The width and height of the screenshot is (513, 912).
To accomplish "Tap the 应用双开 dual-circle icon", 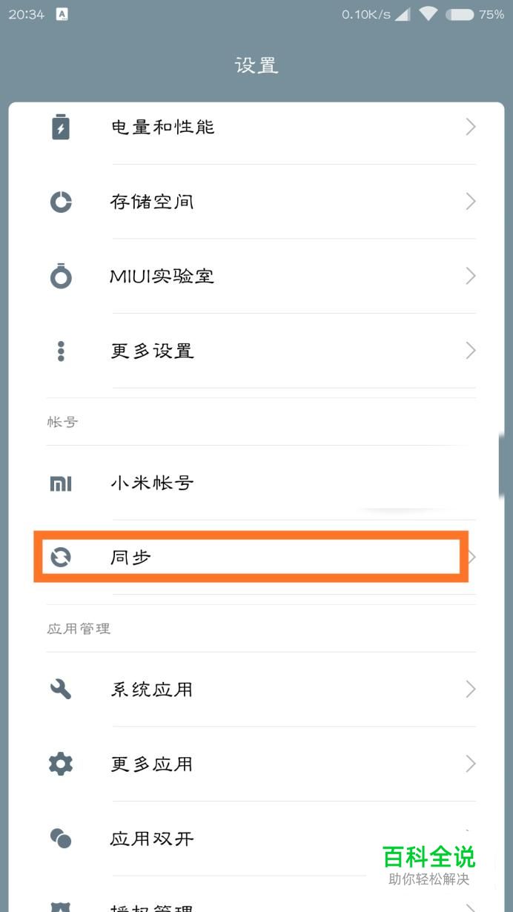I will click(x=61, y=839).
